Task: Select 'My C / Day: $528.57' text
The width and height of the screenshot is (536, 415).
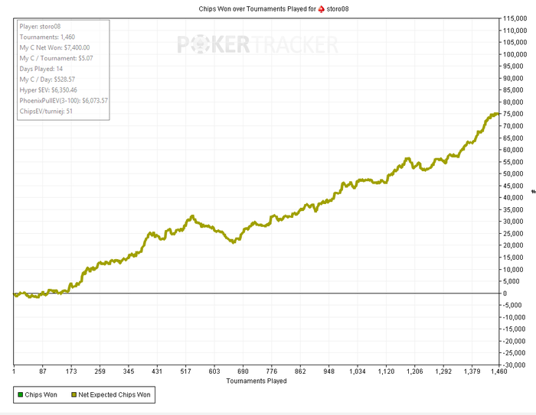Action: 47,79
